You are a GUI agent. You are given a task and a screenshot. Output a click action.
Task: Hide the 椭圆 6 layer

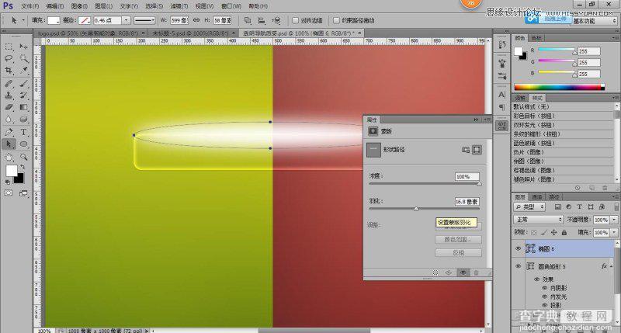[518, 248]
